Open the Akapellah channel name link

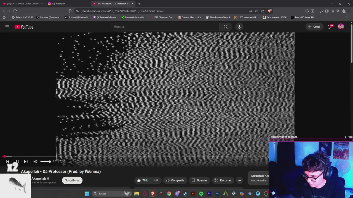[39, 178]
